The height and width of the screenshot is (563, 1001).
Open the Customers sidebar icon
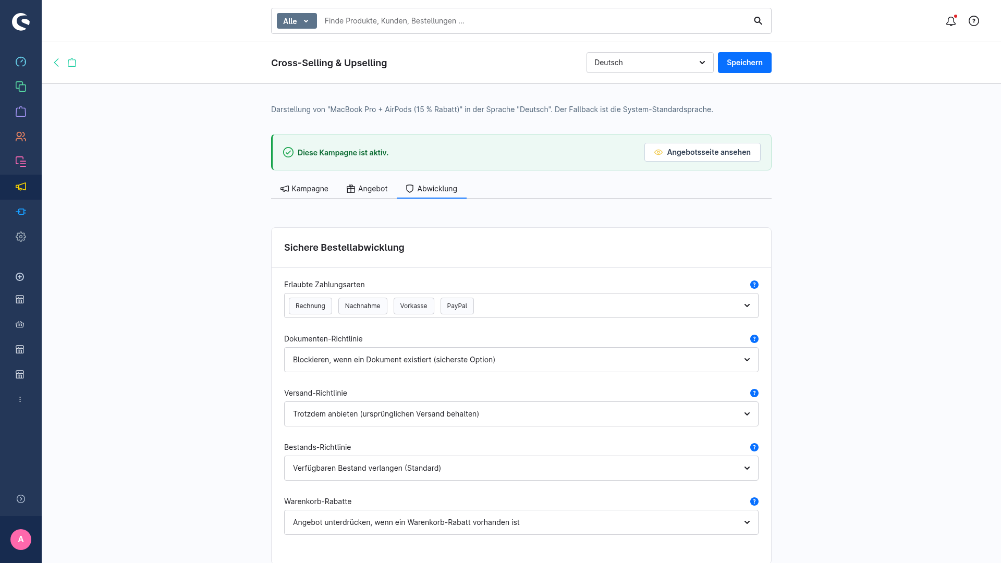(x=21, y=137)
